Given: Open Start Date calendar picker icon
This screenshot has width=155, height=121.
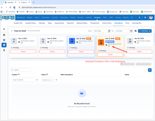Looking at the screenshot, I should point(109,31).
